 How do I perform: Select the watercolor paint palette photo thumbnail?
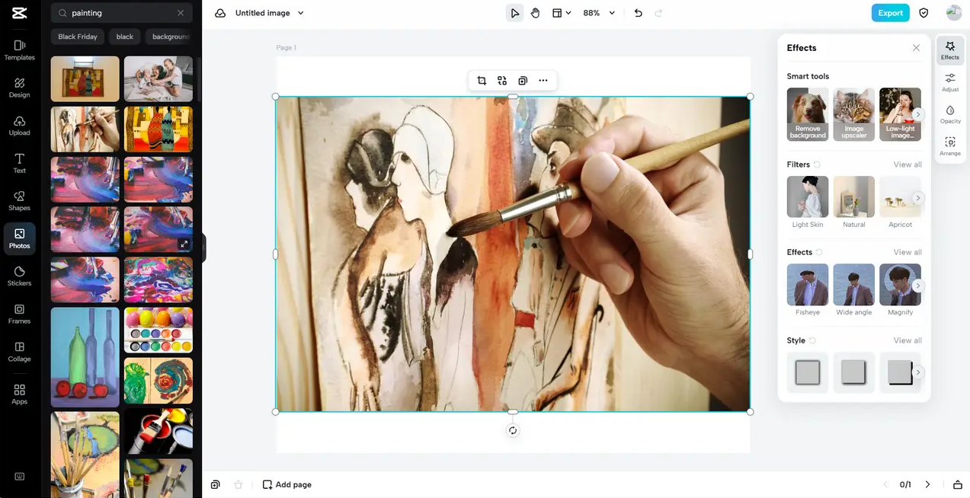tap(158, 330)
